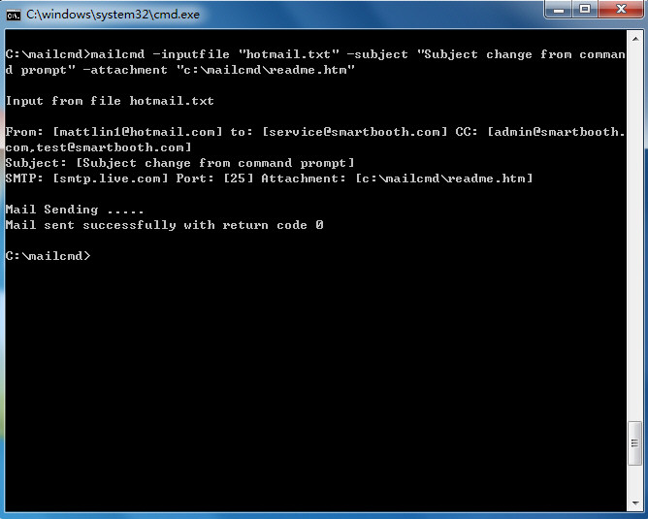Screen dimensions: 648x519
Task: Click the mattlin1@hotmail.com sender address
Action: [138, 132]
